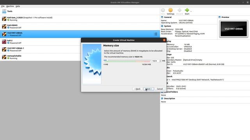Click 'VT-x/AMD-V, Nested Paging, KVM' acceleration text

tap(190, 34)
